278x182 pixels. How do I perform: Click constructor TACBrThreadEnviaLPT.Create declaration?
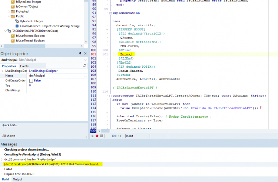(x=189, y=96)
